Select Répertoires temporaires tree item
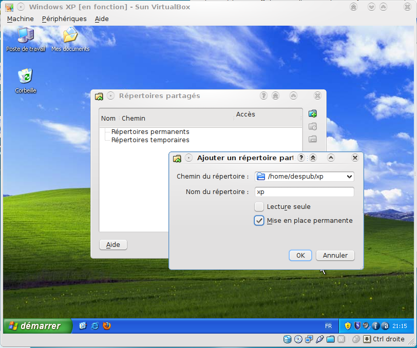The image size is (417, 348). pyautogui.click(x=150, y=140)
